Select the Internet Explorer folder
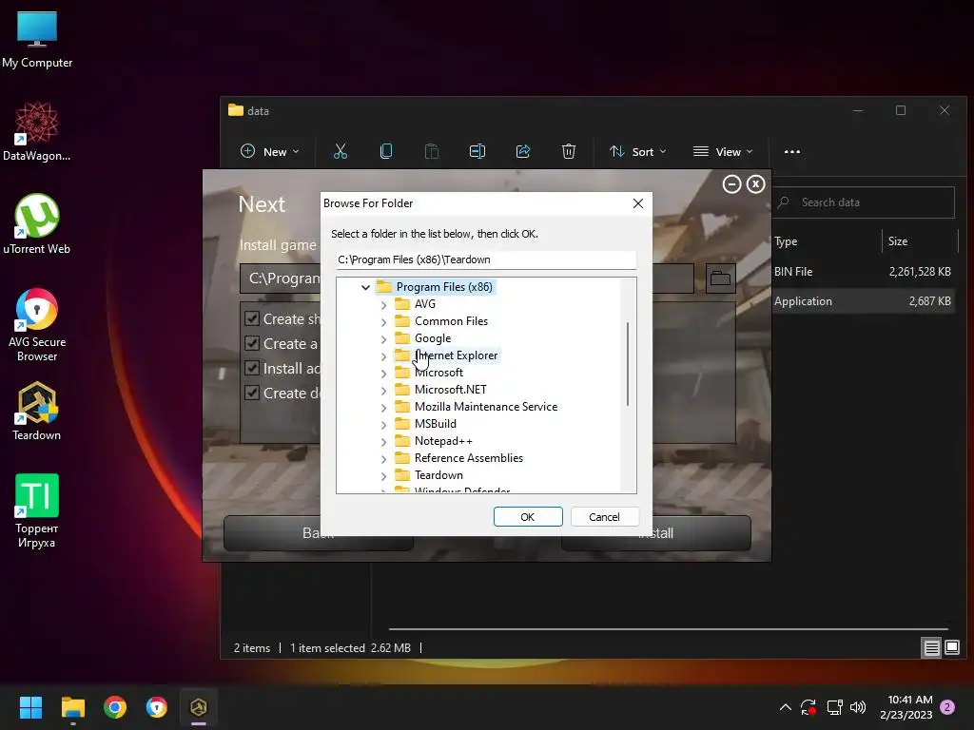The height and width of the screenshot is (730, 974). (x=456, y=355)
